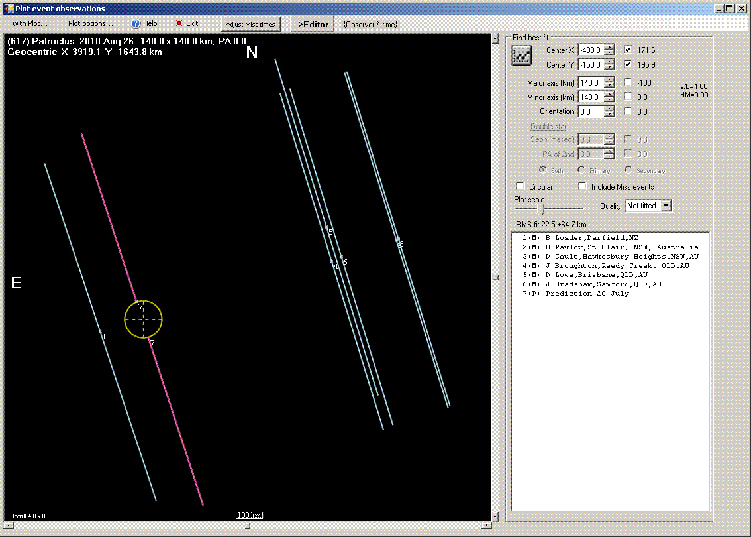Click the red X Exit icon
This screenshot has width=751, height=537.
[x=179, y=23]
